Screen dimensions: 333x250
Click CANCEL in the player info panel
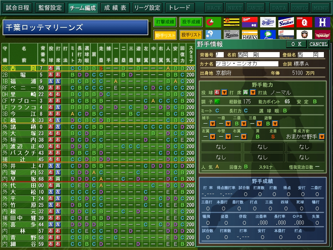point(318,44)
